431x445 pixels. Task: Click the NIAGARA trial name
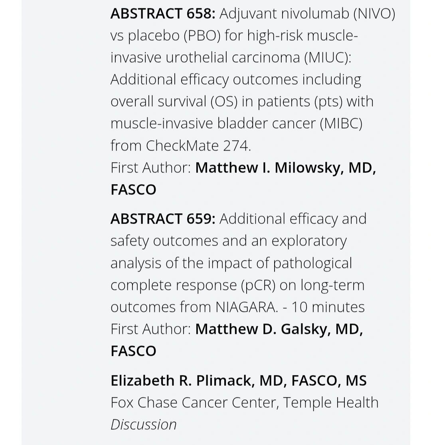(245, 307)
